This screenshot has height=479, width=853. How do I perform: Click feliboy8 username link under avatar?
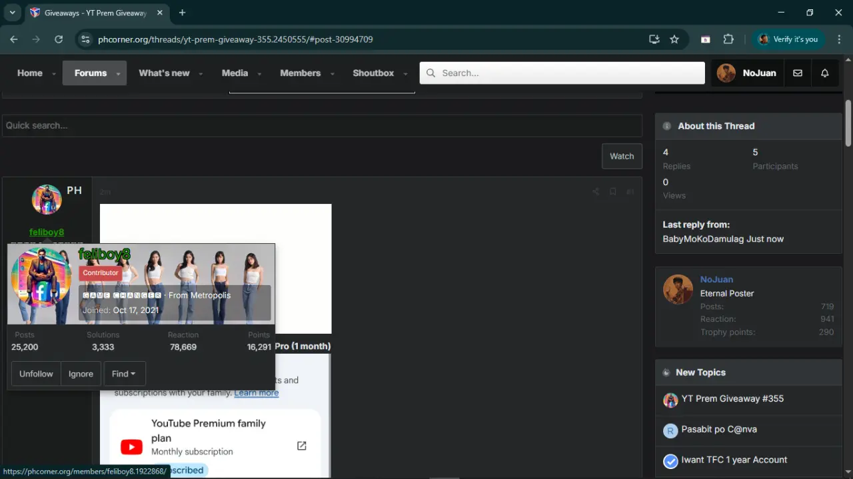tap(47, 232)
